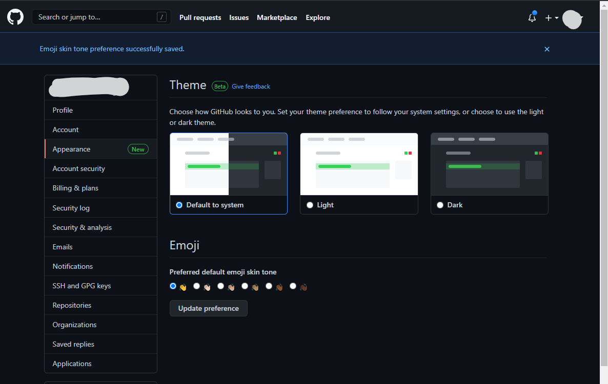Open the GitHub home logo

[x=15, y=17]
